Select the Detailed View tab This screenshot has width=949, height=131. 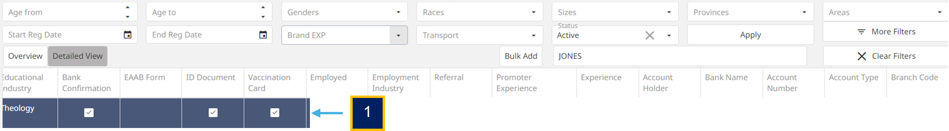click(x=78, y=56)
